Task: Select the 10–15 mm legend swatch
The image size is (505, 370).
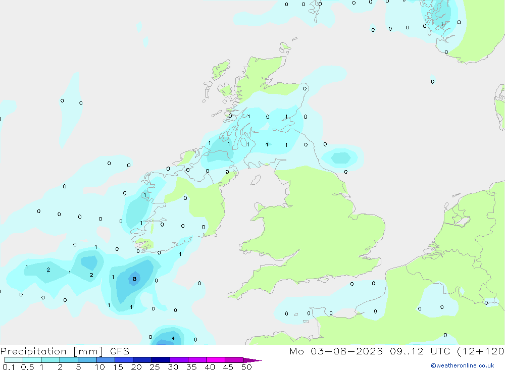Action: click(x=106, y=360)
